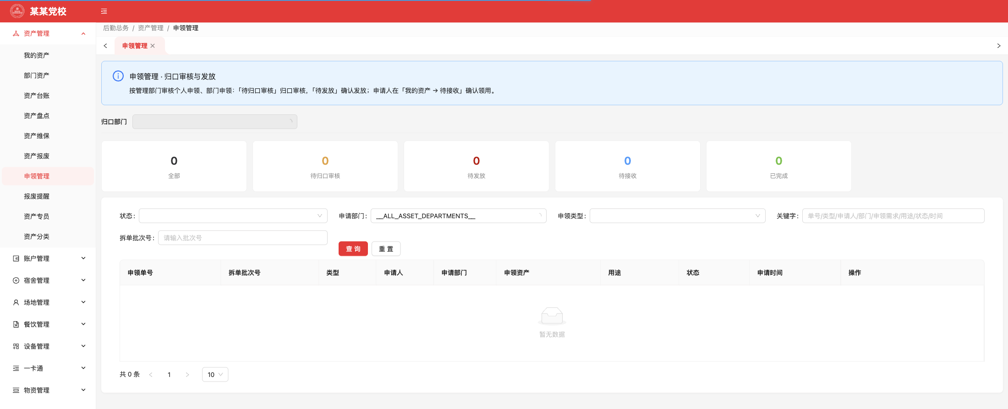Click the 场地管理 person icon
The image size is (1008, 409).
(x=16, y=302)
